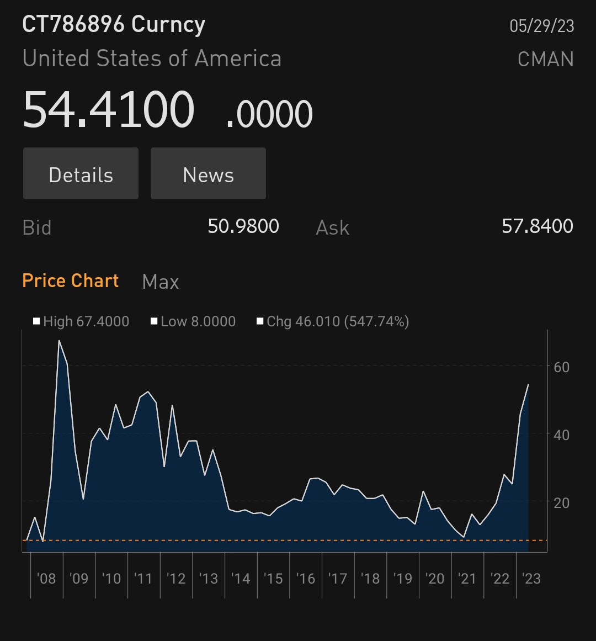The height and width of the screenshot is (641, 596).
Task: Click the 54.4100 last price value
Action: (109, 109)
